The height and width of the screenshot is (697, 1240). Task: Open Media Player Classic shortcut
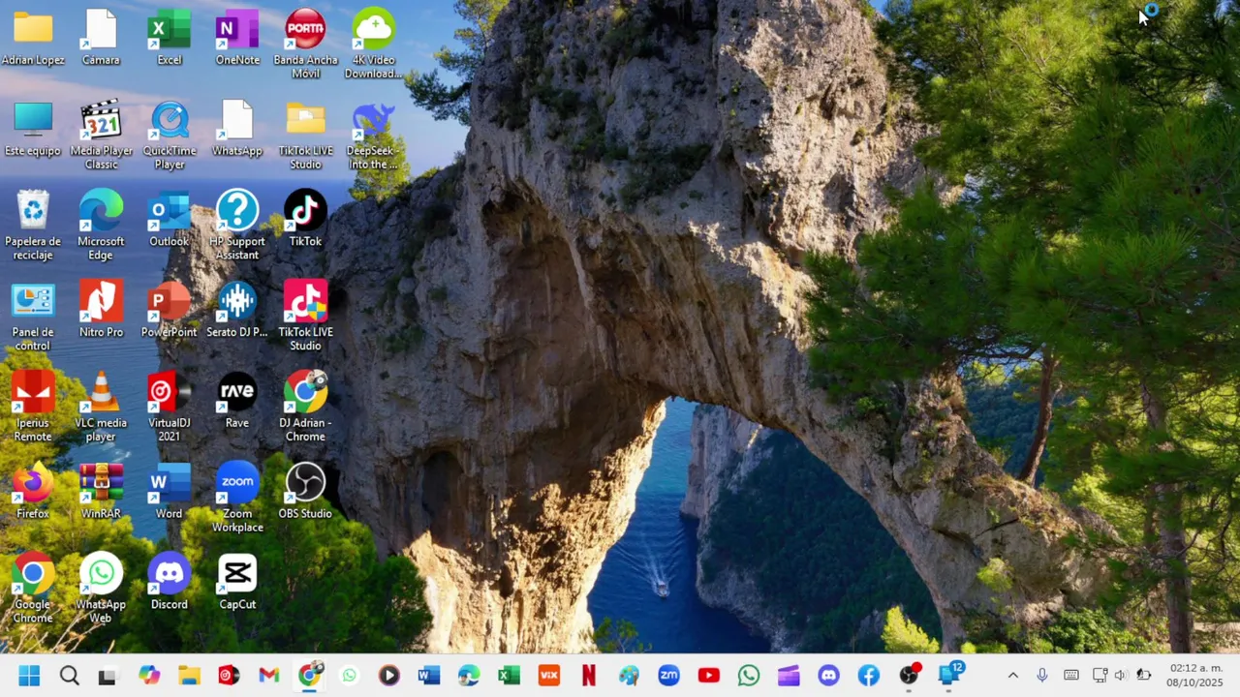[x=101, y=134]
